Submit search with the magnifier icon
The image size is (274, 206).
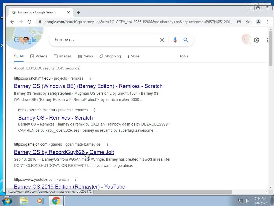186,40
